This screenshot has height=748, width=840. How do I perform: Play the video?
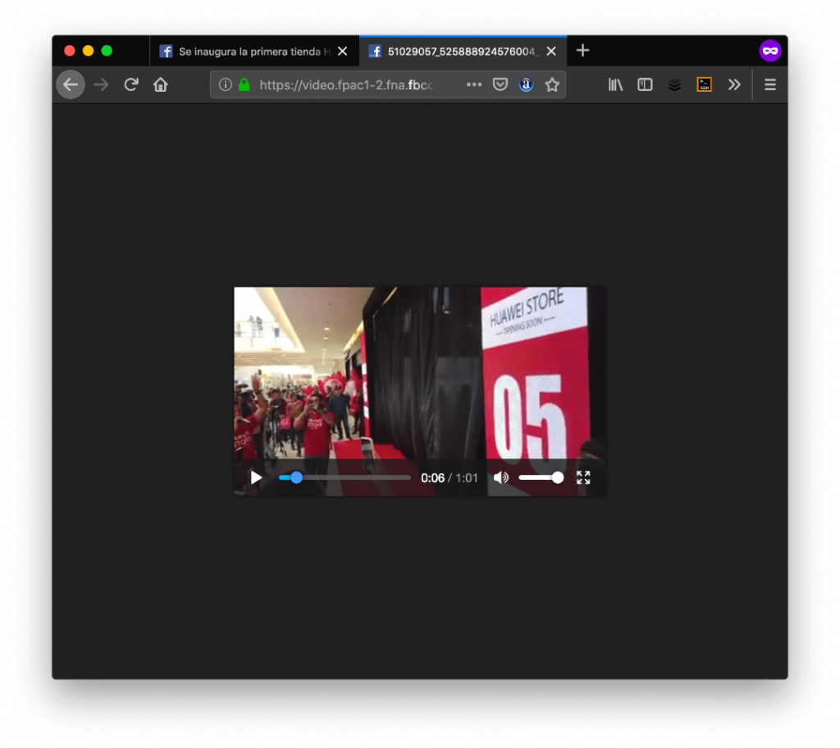point(256,478)
